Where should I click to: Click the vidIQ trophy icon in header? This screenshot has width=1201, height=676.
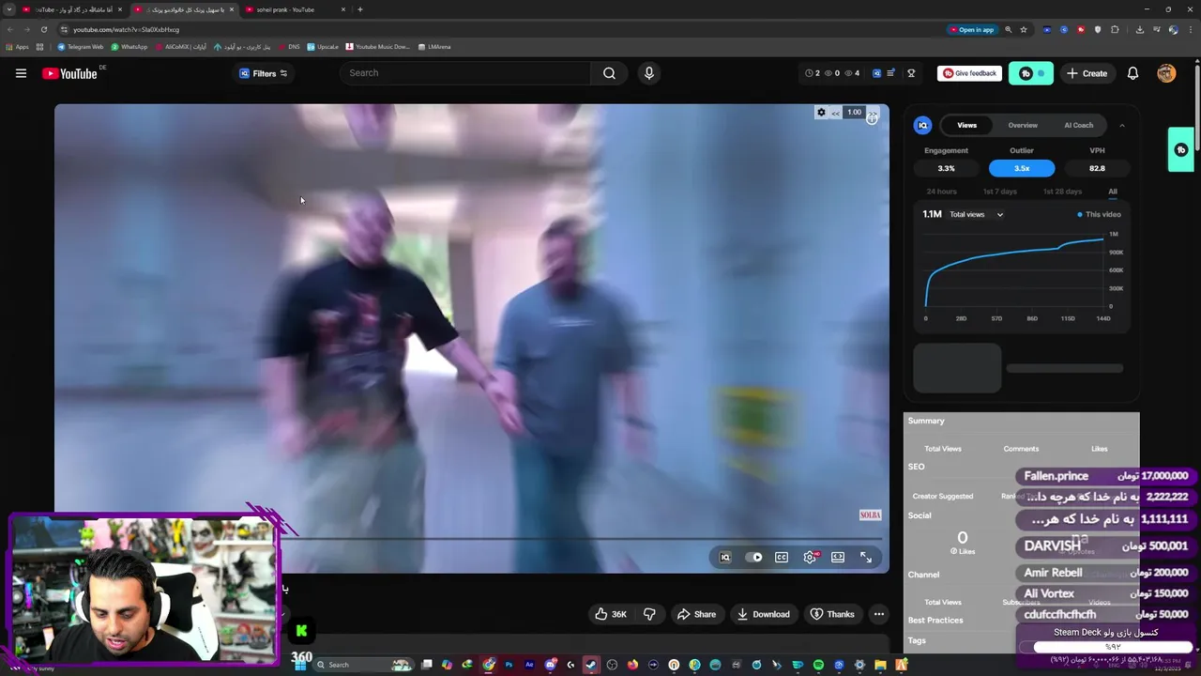910,73
